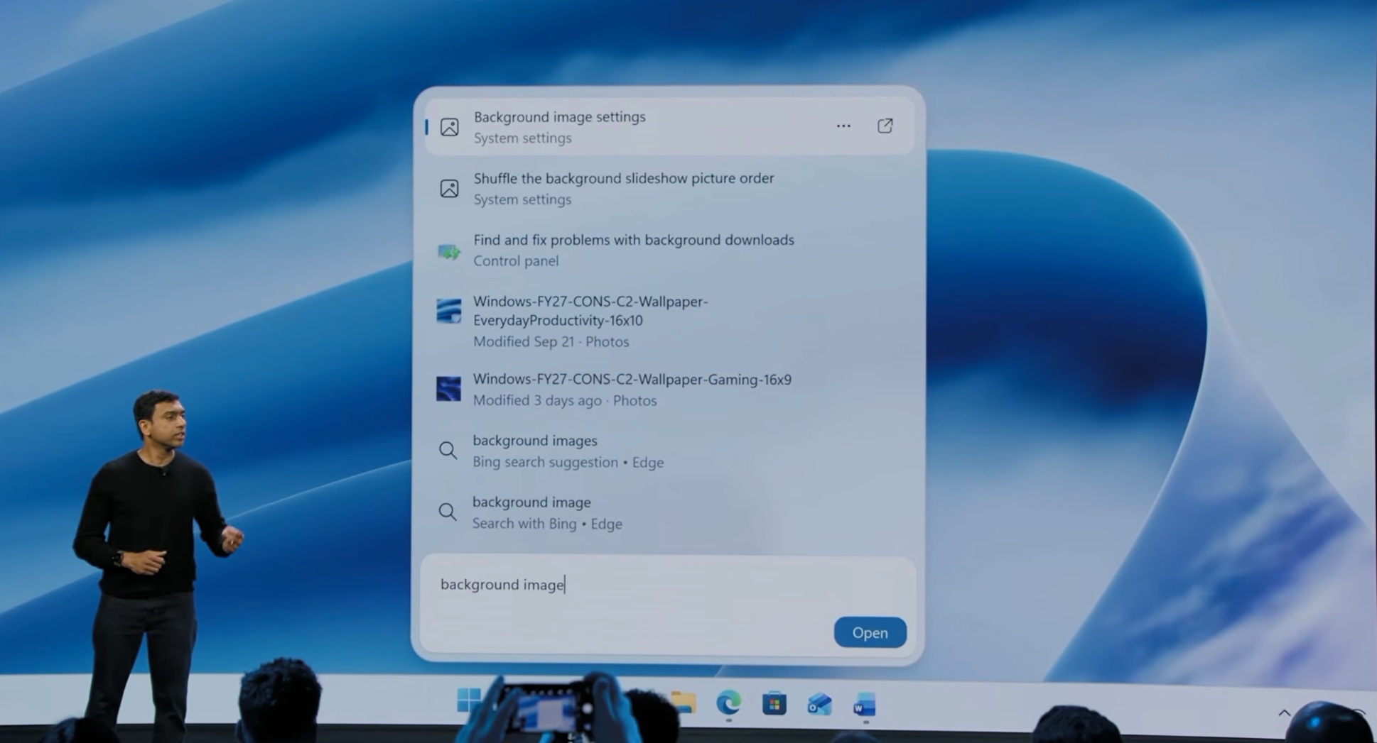Open the EverydayProductivity-16x10 wallpaper file result

(669, 321)
